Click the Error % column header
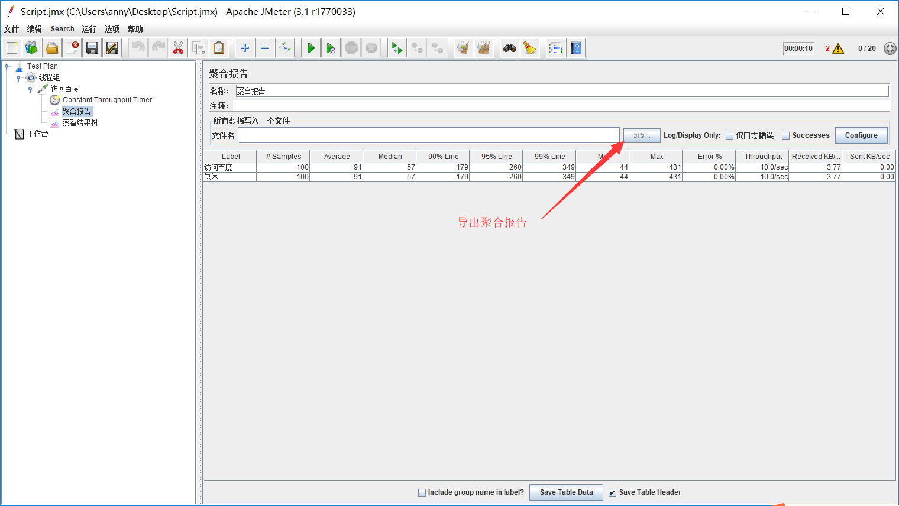Viewport: 899px width, 506px height. (709, 157)
